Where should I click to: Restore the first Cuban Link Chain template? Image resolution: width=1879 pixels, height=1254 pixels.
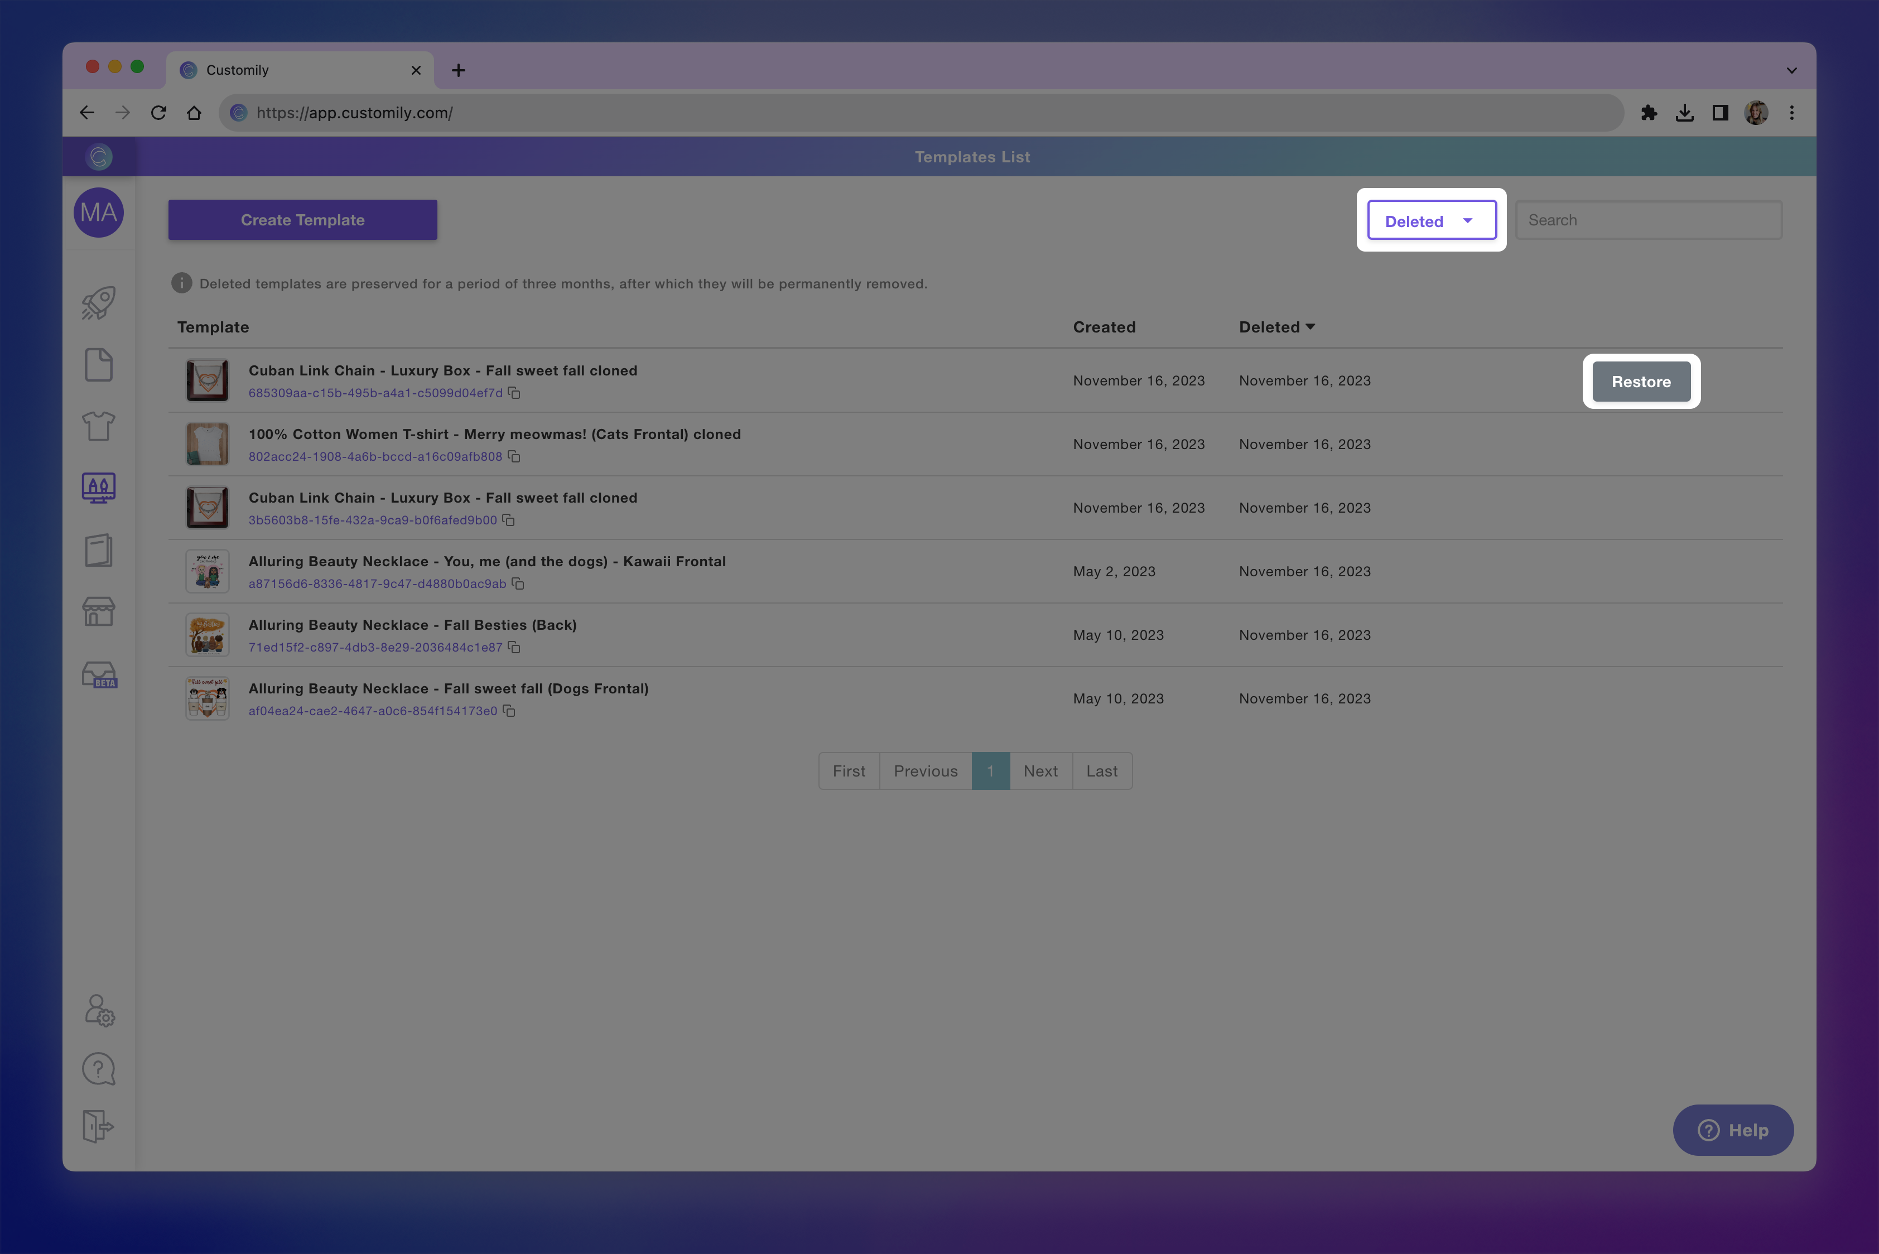click(x=1641, y=382)
